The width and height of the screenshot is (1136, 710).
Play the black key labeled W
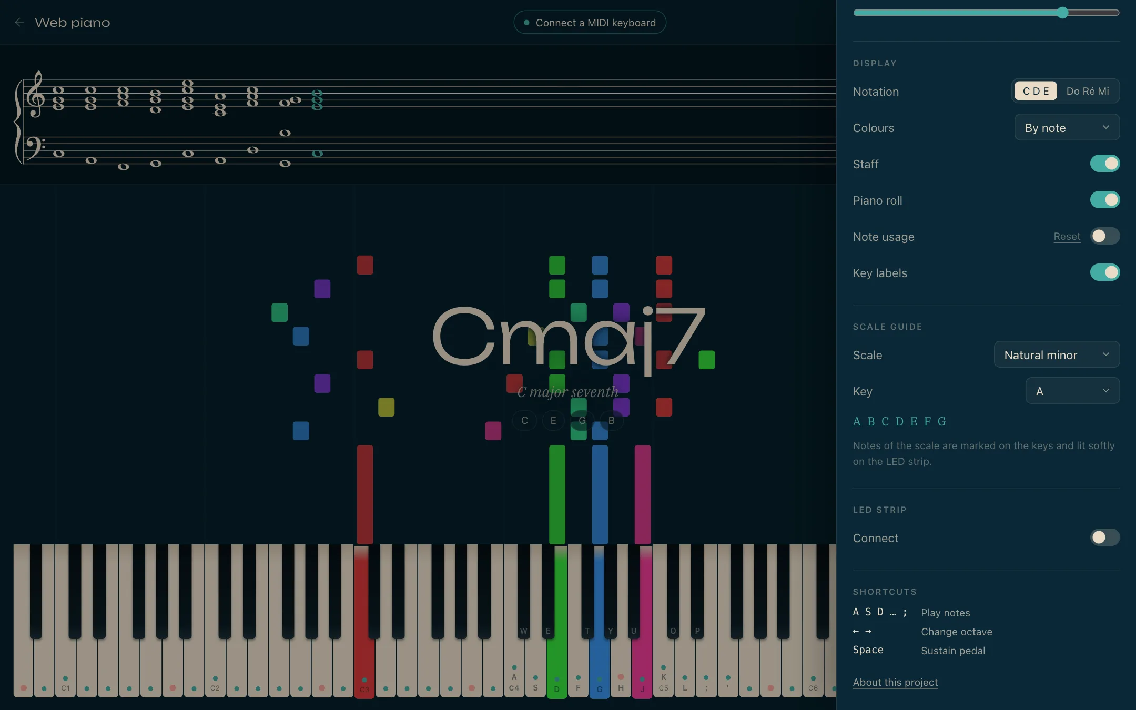coord(523,592)
